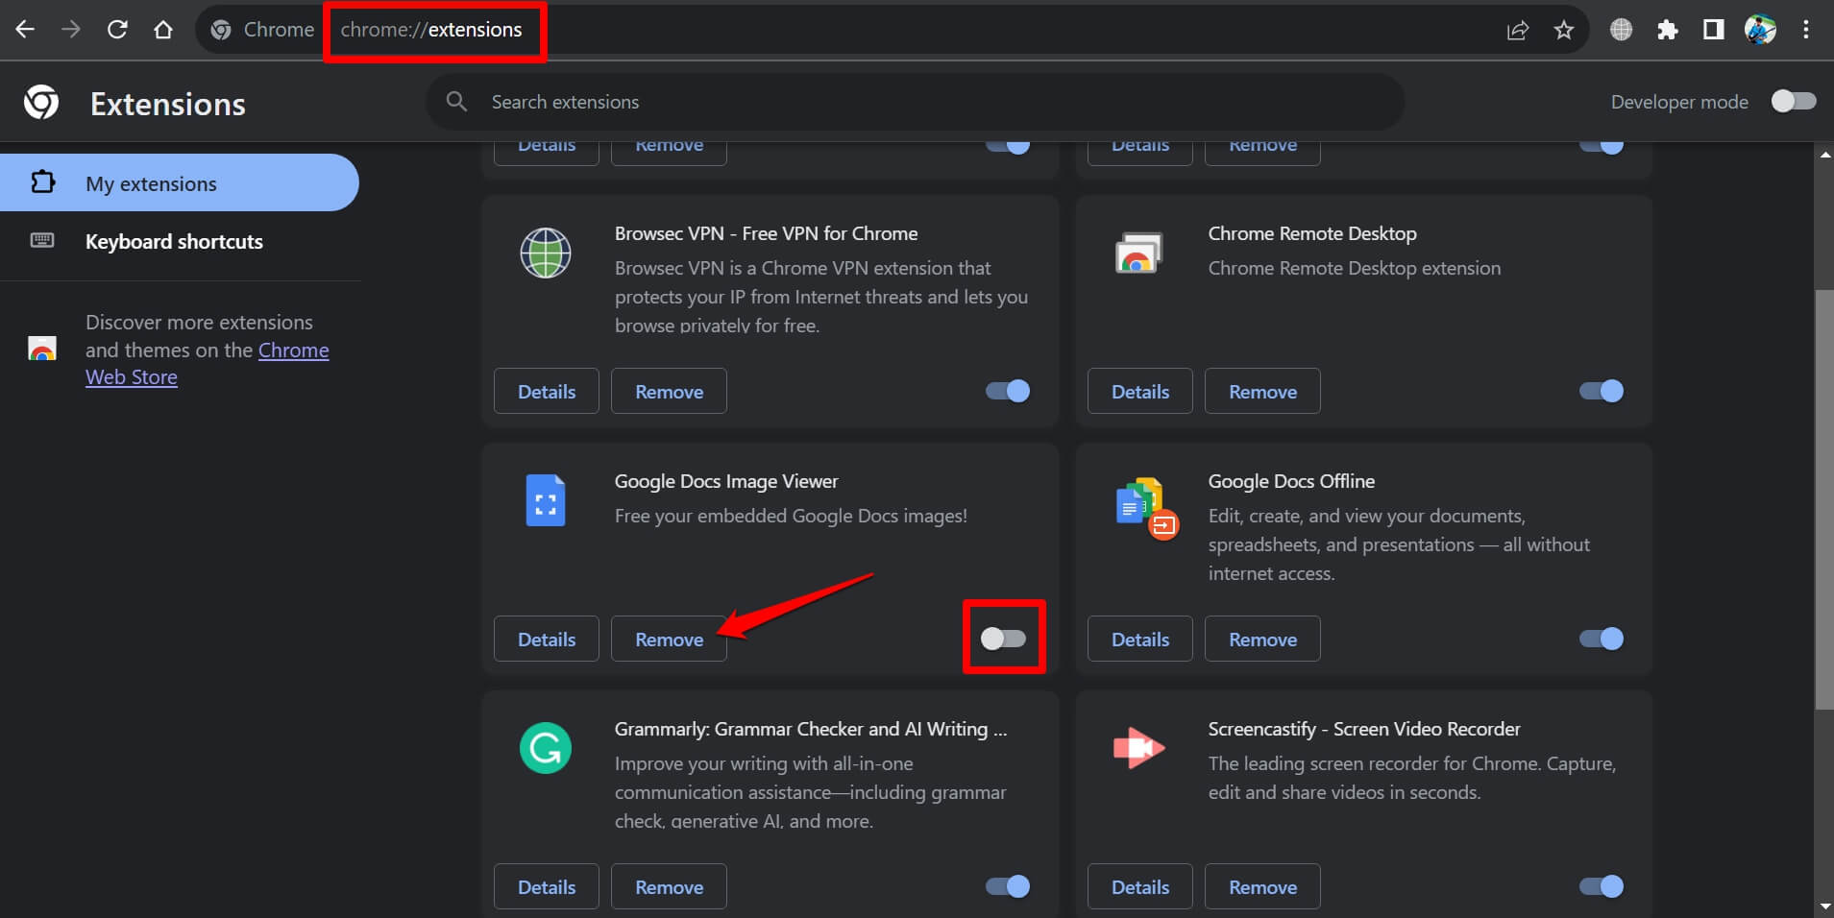Click the Screencastify extension icon
Screen dimensions: 1834x918
click(x=1137, y=747)
